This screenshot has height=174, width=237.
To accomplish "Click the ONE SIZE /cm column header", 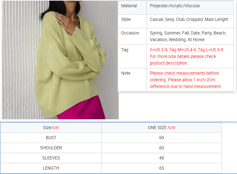I will [x=162, y=127].
